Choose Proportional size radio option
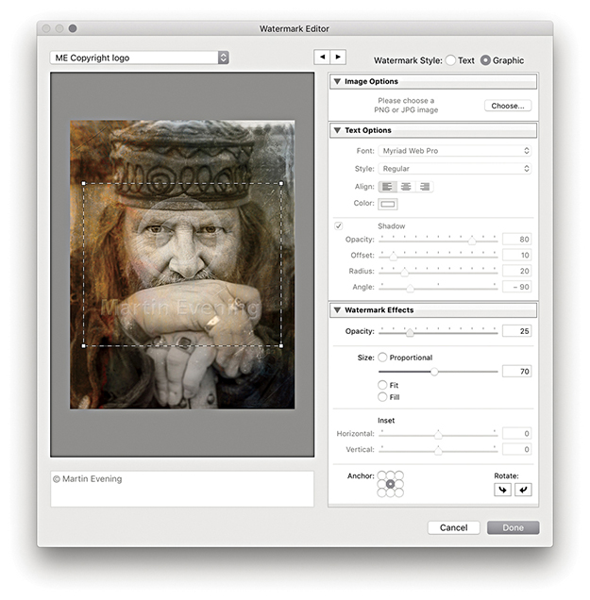 (383, 358)
